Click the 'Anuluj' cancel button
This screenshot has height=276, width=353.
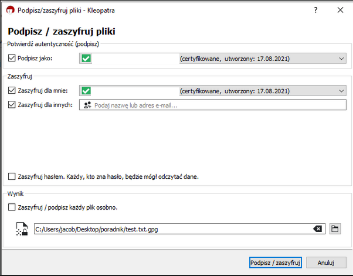(326, 263)
